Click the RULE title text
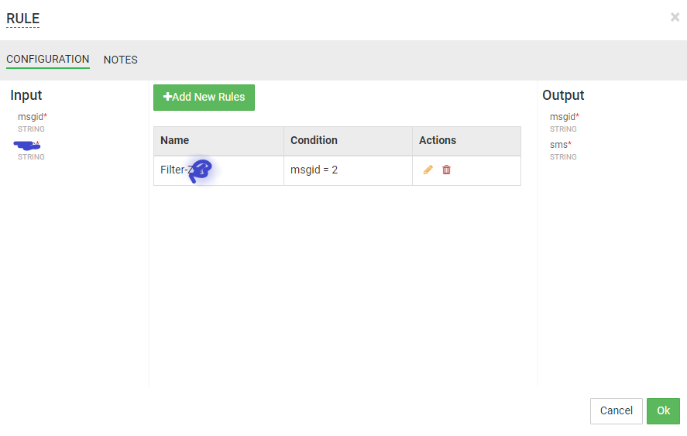This screenshot has width=687, height=436. pyautogui.click(x=23, y=19)
